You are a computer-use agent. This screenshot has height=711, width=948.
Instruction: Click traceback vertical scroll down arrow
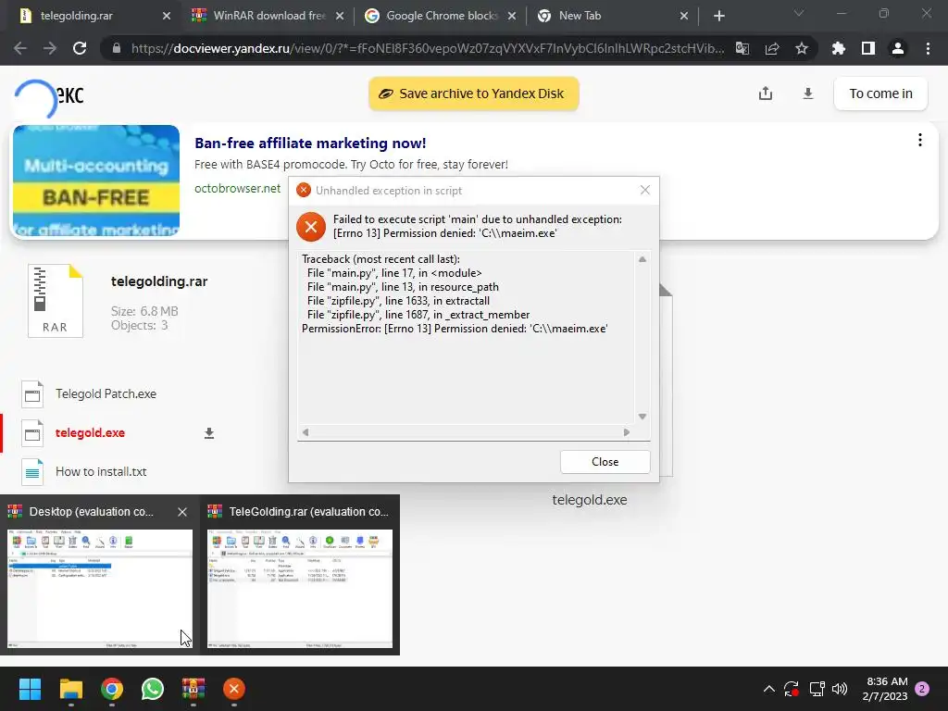click(642, 417)
